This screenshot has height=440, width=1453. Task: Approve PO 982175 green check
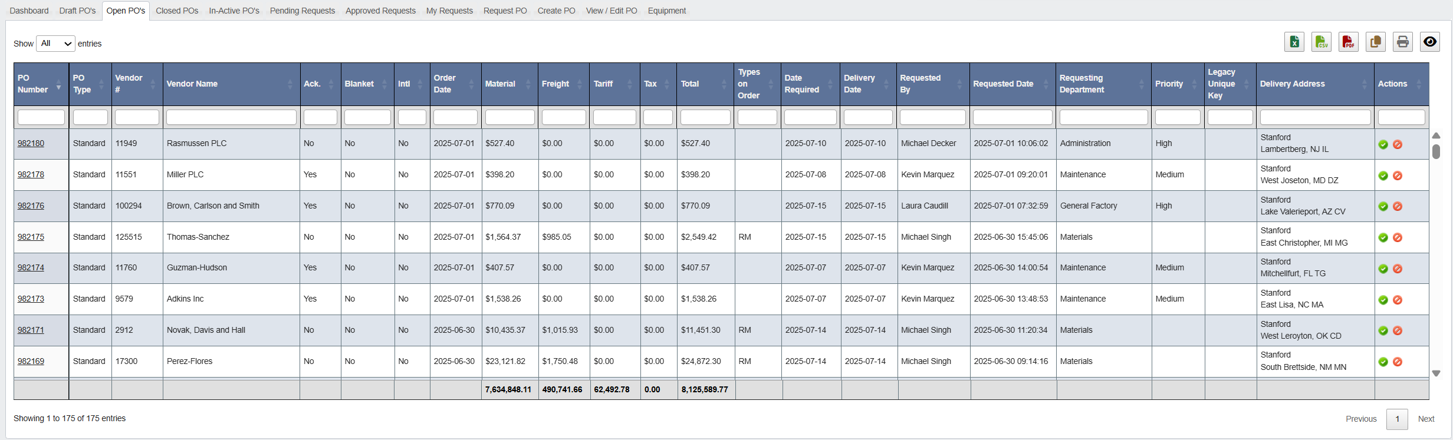tap(1383, 237)
